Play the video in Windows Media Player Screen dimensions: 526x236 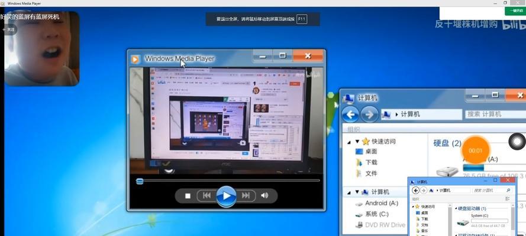click(x=227, y=195)
